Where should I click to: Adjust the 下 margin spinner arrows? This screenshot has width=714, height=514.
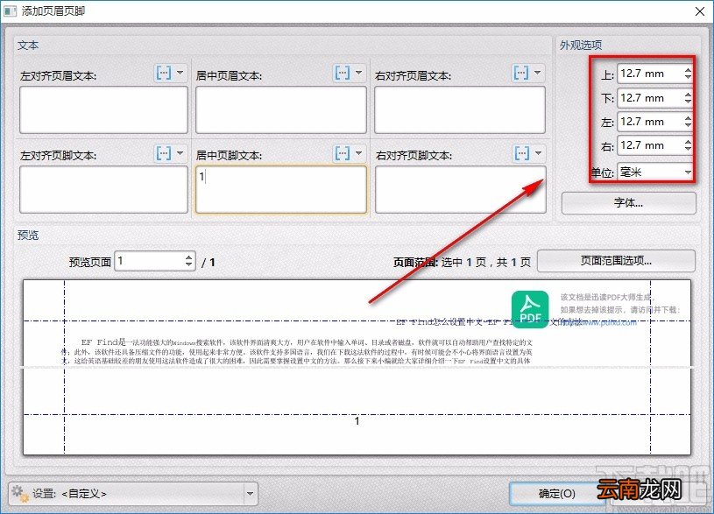[688, 98]
